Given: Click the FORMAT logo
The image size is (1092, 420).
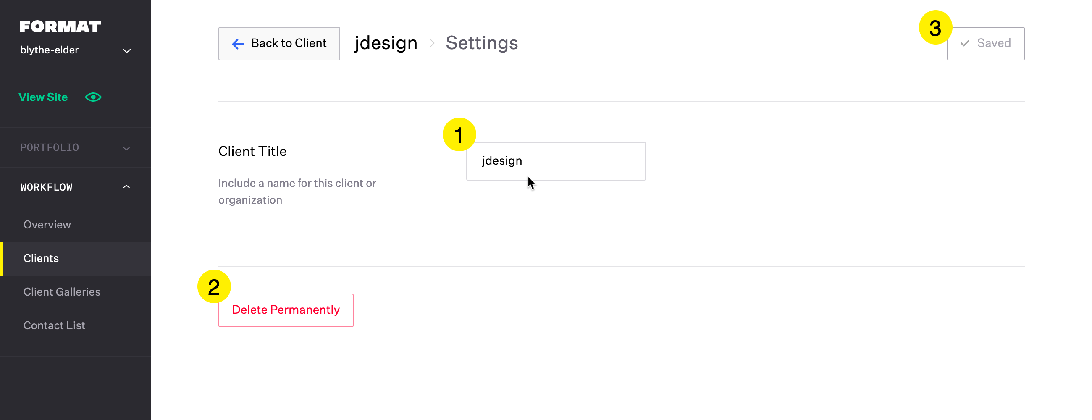Looking at the screenshot, I should (x=60, y=27).
